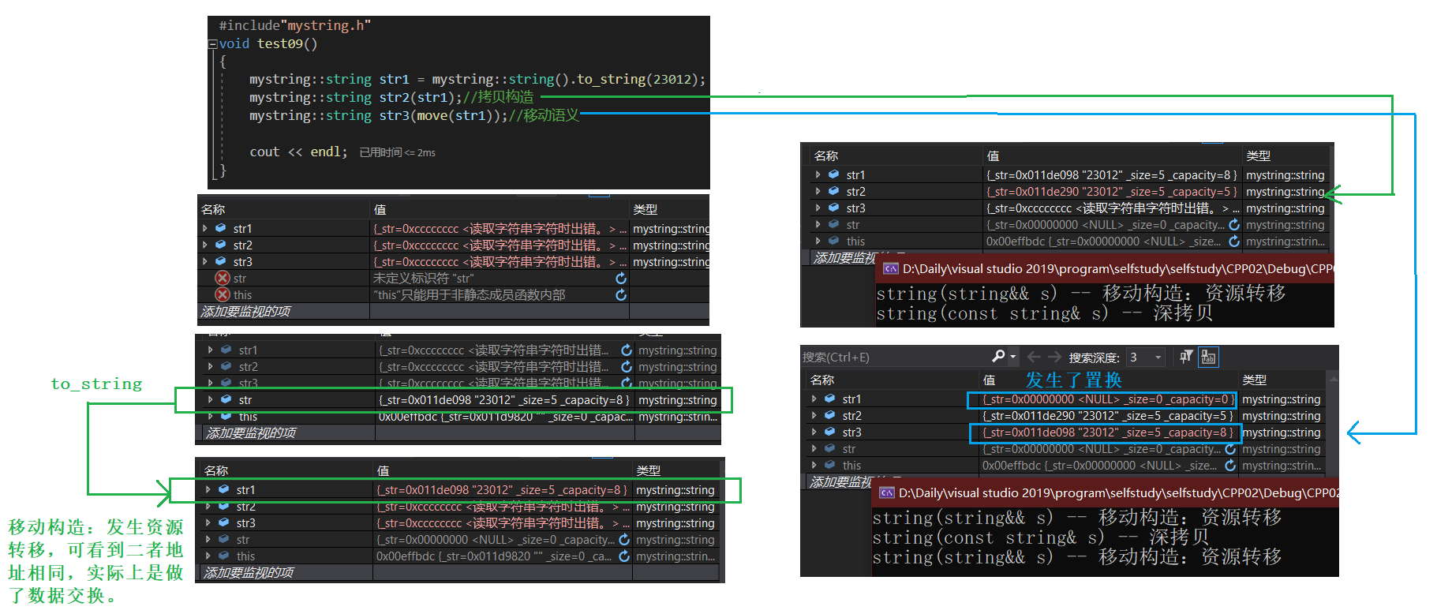Click scroll-up arrow in search-bar watch panel
Viewport: 1437px width, 614px height.
pyautogui.click(x=1332, y=379)
